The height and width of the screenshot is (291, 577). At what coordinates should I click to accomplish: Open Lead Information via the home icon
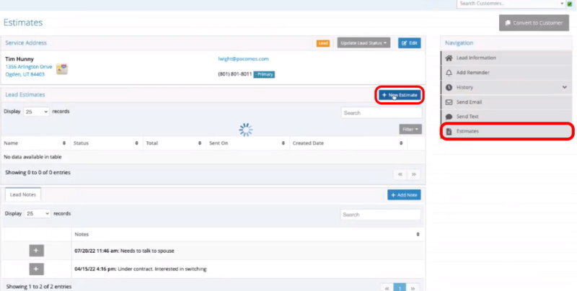click(449, 58)
